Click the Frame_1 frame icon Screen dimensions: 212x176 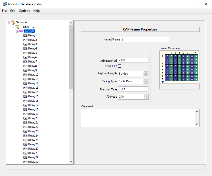[21, 31]
